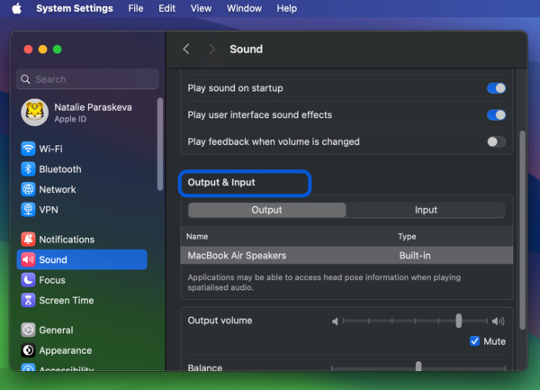
Task: Click the Sound speaker icon in sidebar
Action: pos(28,259)
